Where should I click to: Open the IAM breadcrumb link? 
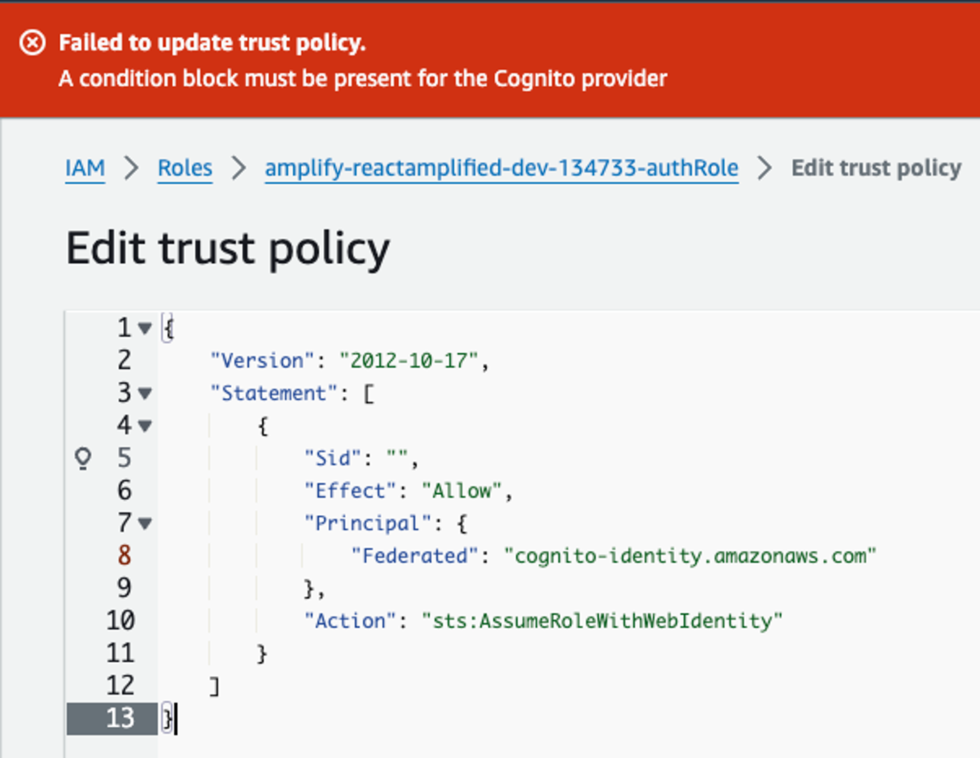[x=85, y=168]
